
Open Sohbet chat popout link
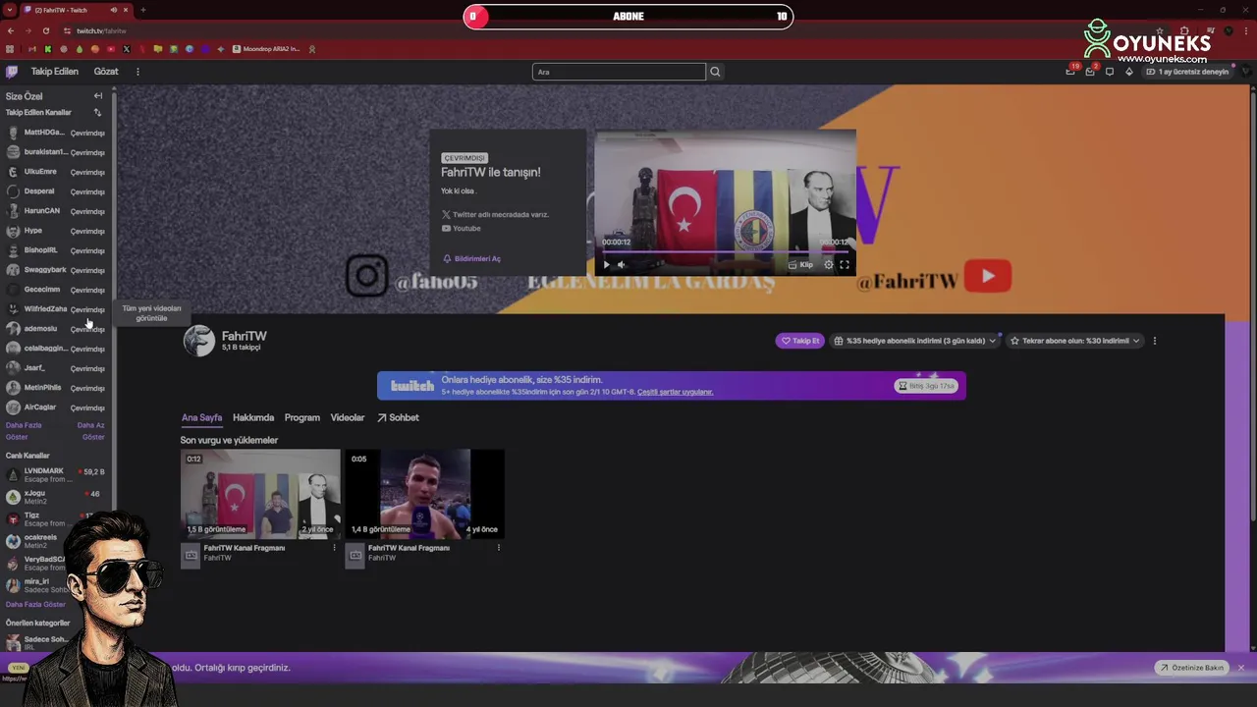click(x=398, y=418)
